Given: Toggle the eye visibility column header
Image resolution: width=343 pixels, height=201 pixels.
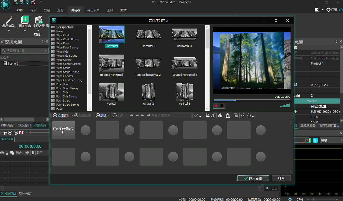Looking at the screenshot, I should pyautogui.click(x=2, y=153).
